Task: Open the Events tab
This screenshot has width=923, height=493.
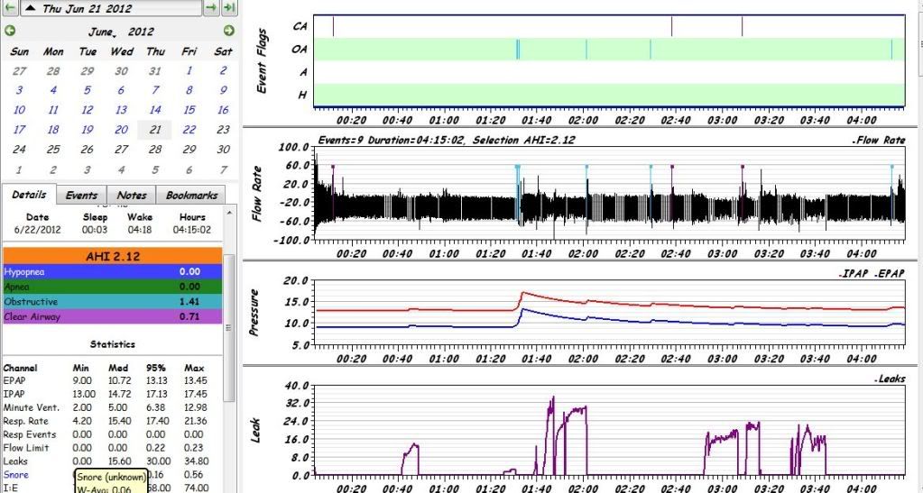Action: pyautogui.click(x=81, y=196)
